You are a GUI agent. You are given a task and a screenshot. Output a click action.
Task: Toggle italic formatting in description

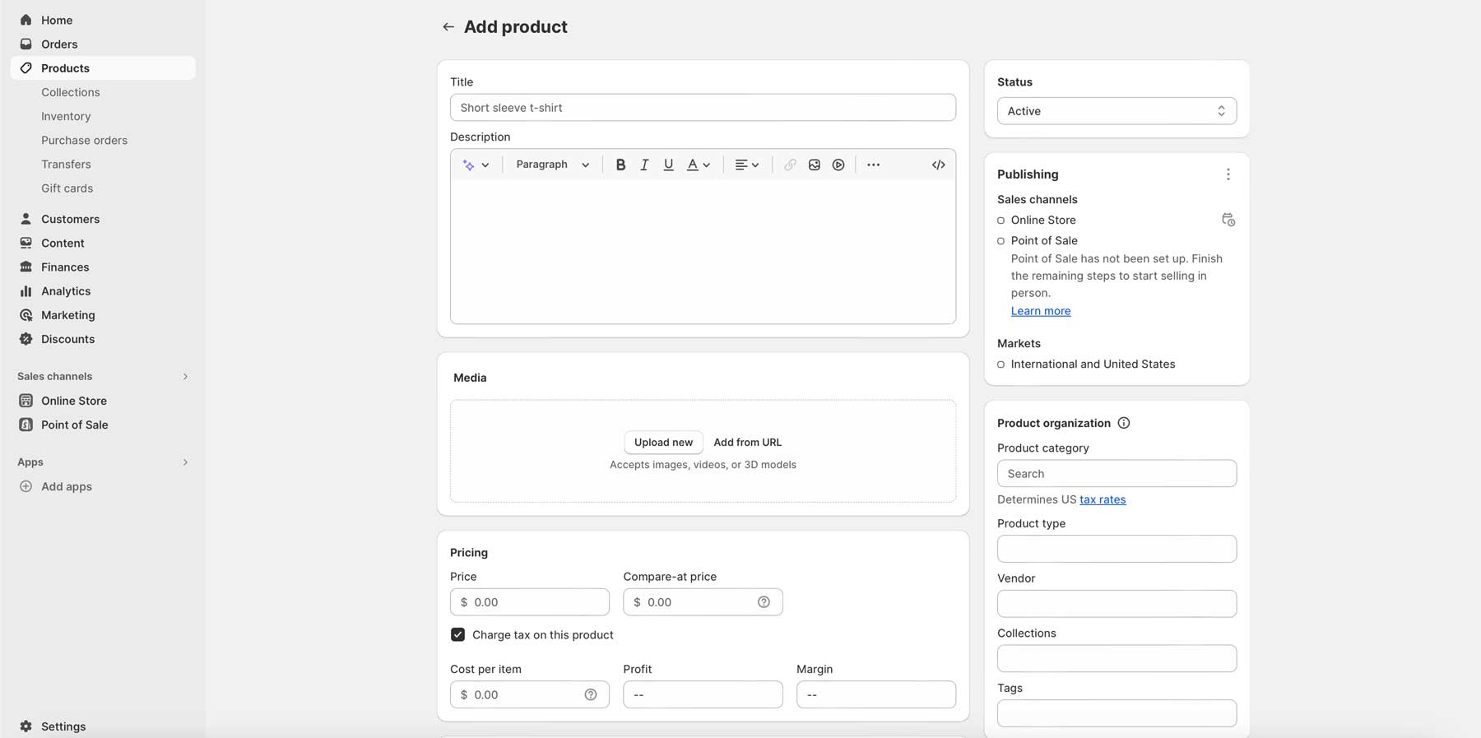coord(644,165)
